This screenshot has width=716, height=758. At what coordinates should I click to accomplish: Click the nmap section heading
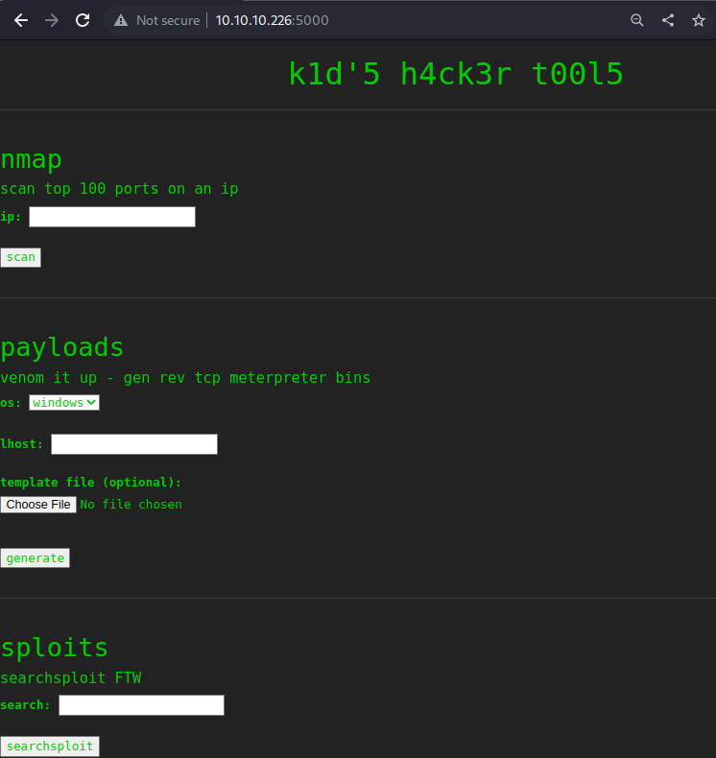click(32, 159)
